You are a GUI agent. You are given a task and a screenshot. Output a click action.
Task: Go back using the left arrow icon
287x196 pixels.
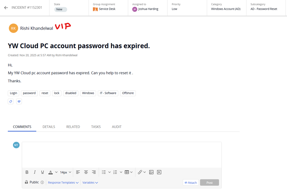click(6, 8)
